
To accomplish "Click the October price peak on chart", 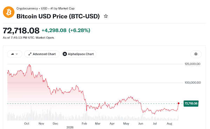I will point(29,65).
